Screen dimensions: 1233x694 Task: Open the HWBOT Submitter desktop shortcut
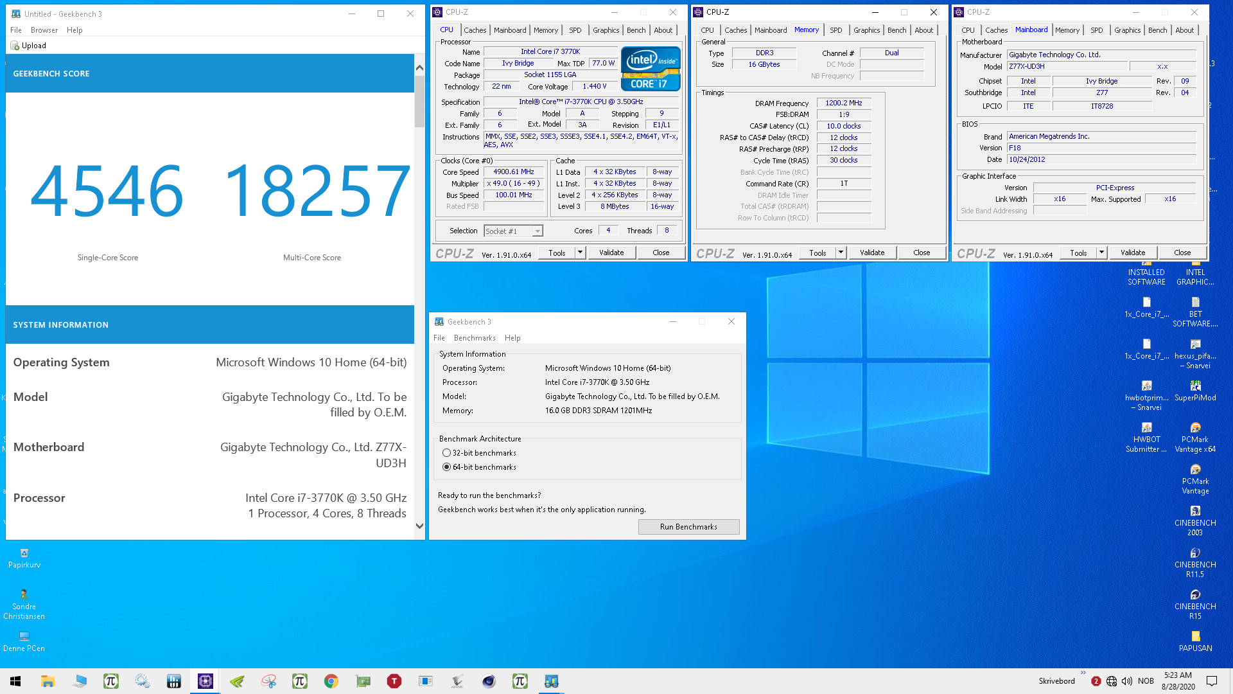click(1146, 437)
